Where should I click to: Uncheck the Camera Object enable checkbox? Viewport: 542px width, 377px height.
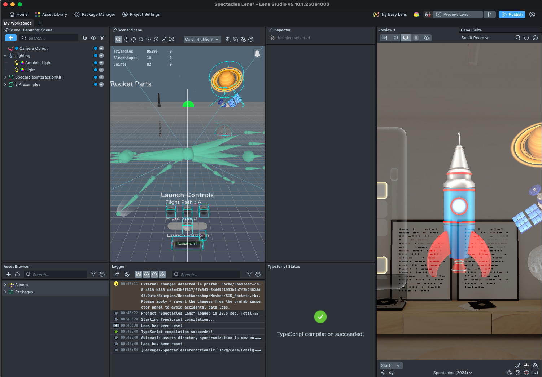click(101, 48)
